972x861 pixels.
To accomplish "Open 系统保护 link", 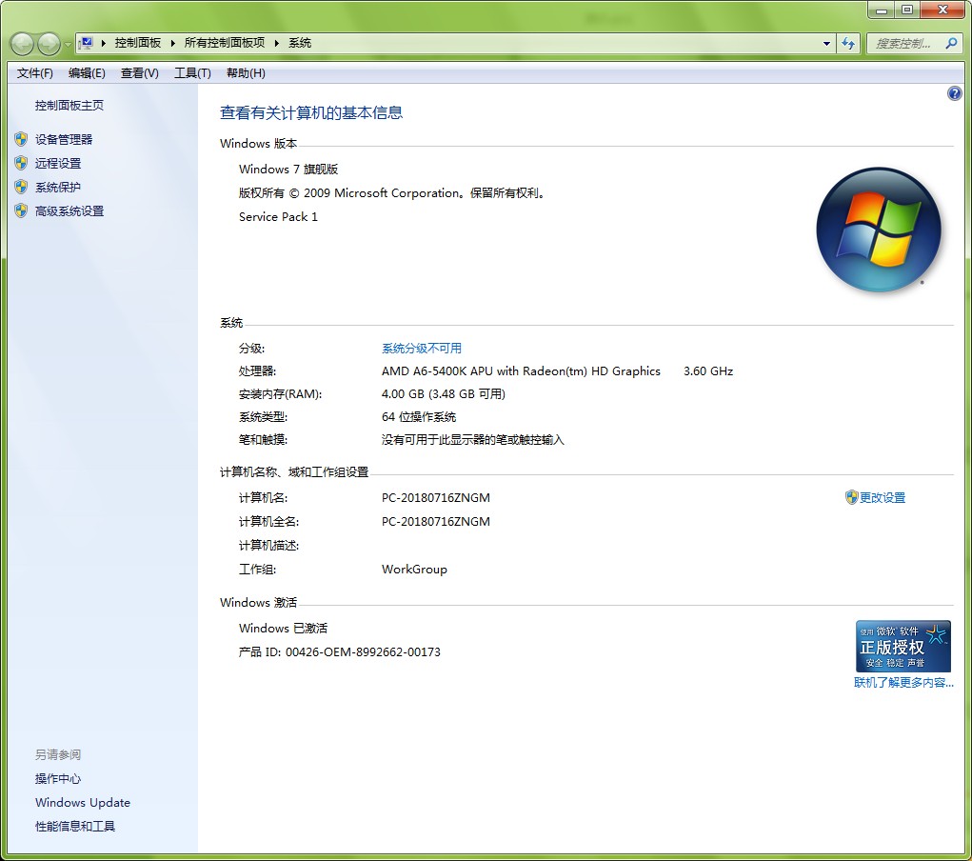I will click(58, 188).
